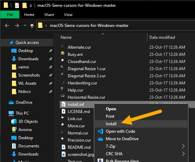The height and width of the screenshot is (162, 195).
Task: Select the Busy.ani file icon
Action: coord(63,53)
